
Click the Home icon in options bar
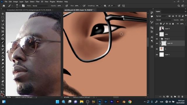[4, 6]
